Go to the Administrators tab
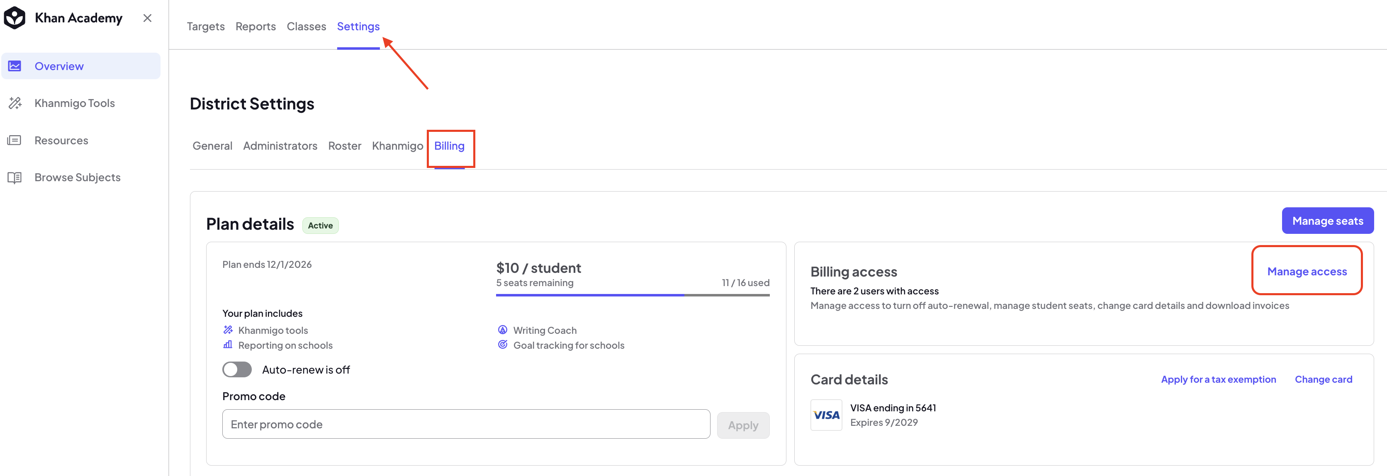Viewport: 1387px width, 476px height. click(x=280, y=146)
